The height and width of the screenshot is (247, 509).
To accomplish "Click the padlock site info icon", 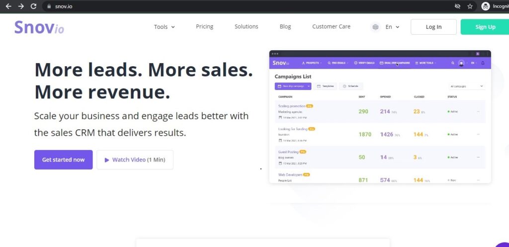I will (x=49, y=6).
